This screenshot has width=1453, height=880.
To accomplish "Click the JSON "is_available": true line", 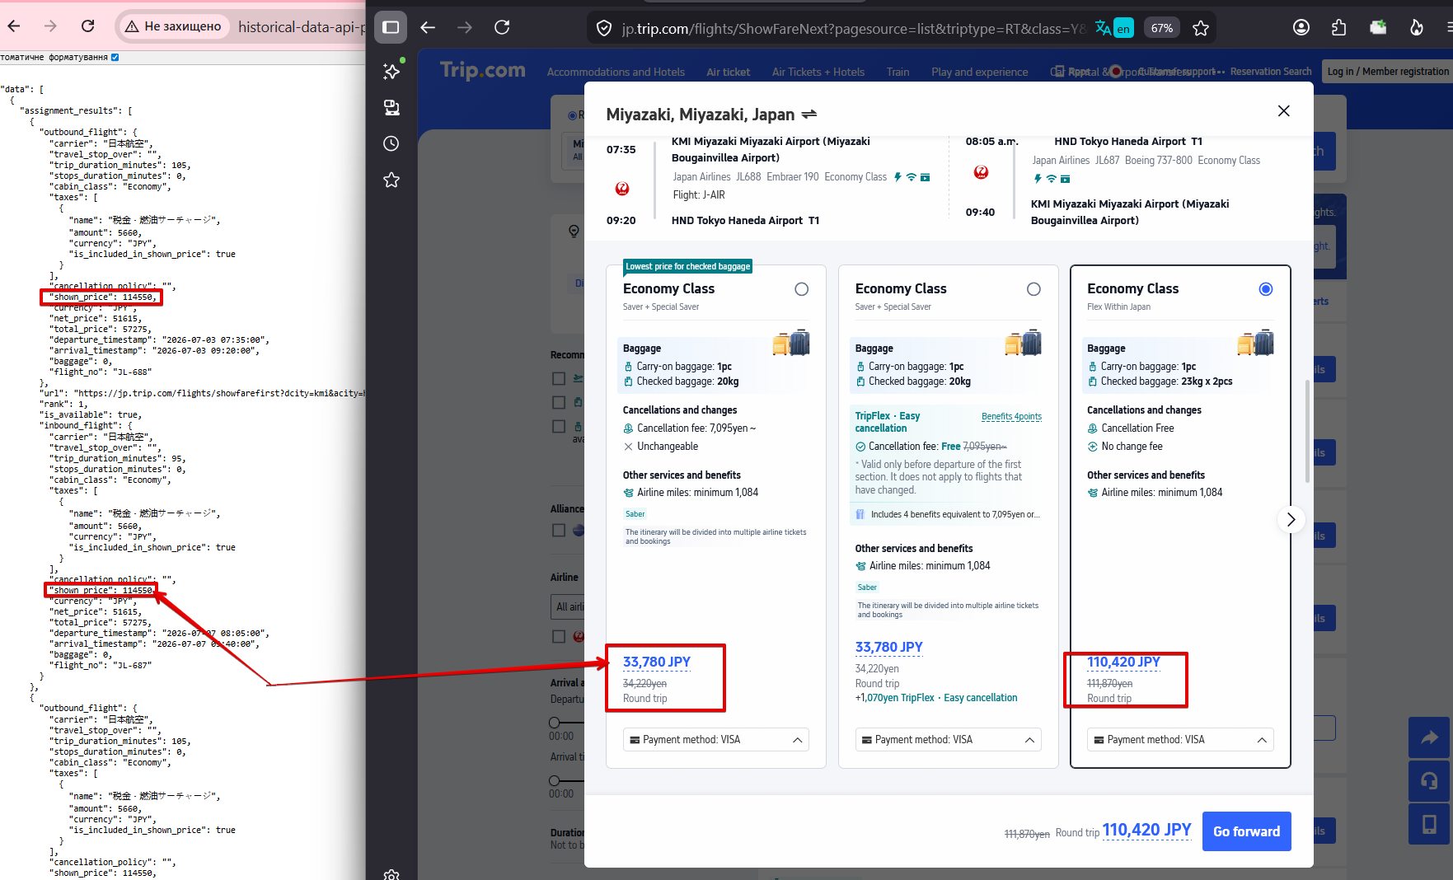I will click(x=91, y=414).
